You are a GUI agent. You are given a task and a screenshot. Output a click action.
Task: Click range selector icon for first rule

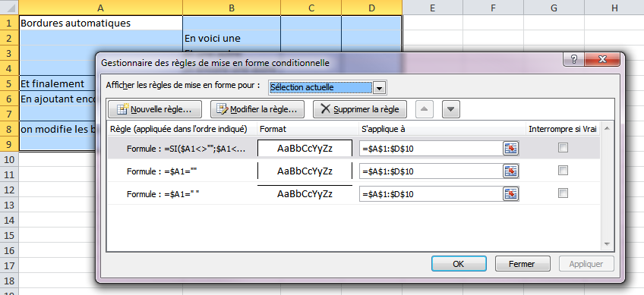click(510, 149)
